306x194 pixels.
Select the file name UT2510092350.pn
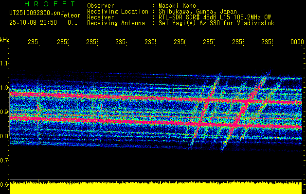pos(35,13)
